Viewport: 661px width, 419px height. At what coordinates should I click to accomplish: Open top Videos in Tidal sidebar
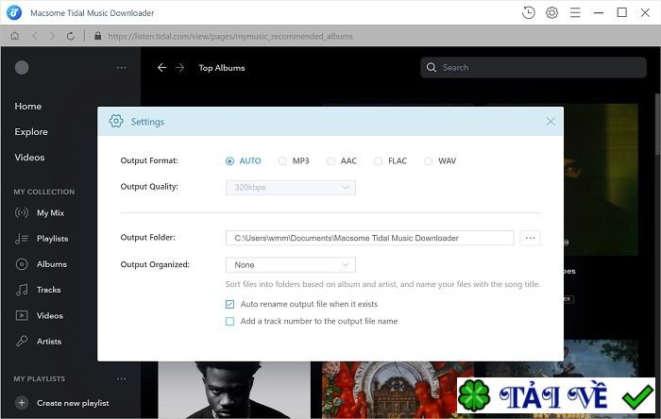click(x=29, y=157)
